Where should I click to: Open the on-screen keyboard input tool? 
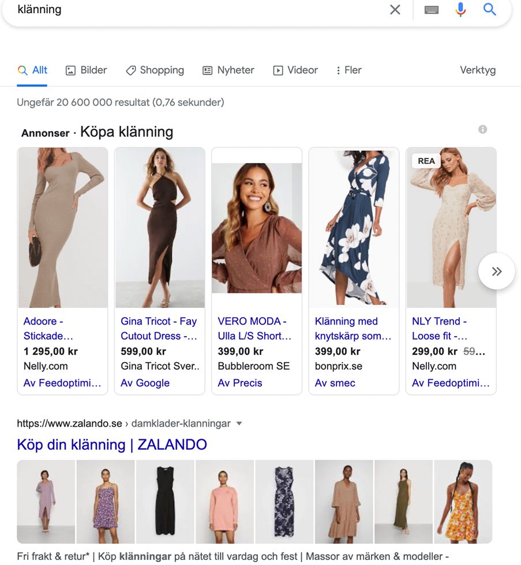(432, 10)
